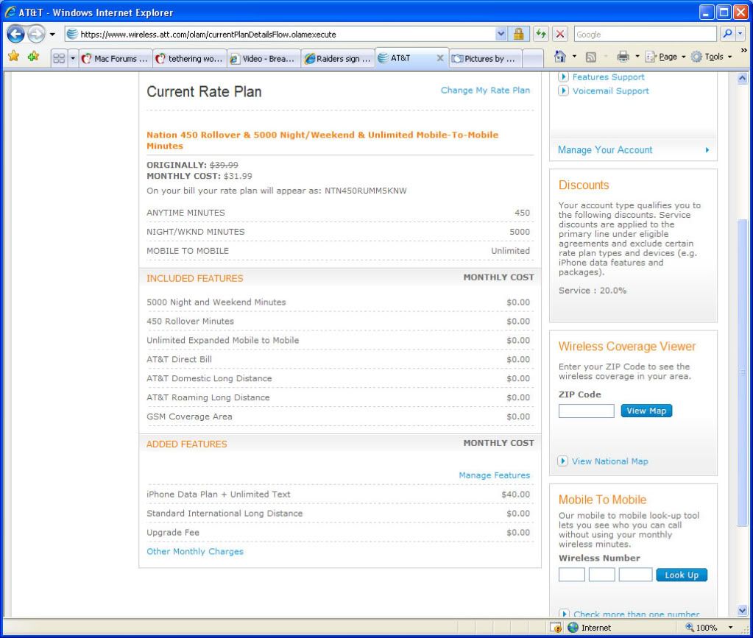Viewport: 753px width, 638px height.
Task: Click the Forward navigation arrow
Action: (x=37, y=34)
